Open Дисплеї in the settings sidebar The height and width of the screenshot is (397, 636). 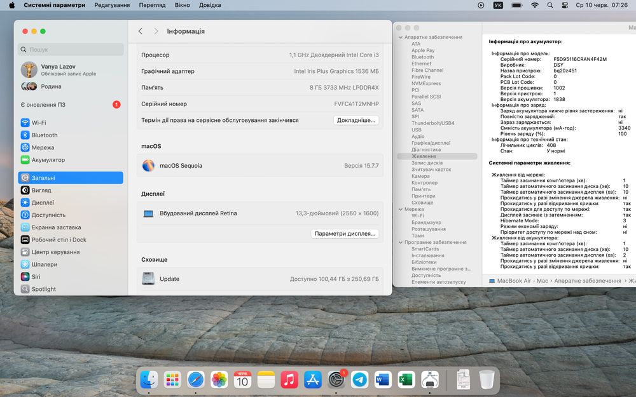point(71,203)
